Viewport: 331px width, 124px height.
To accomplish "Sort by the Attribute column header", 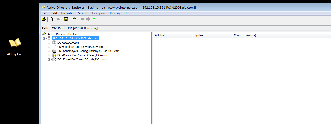I will click(173, 35).
